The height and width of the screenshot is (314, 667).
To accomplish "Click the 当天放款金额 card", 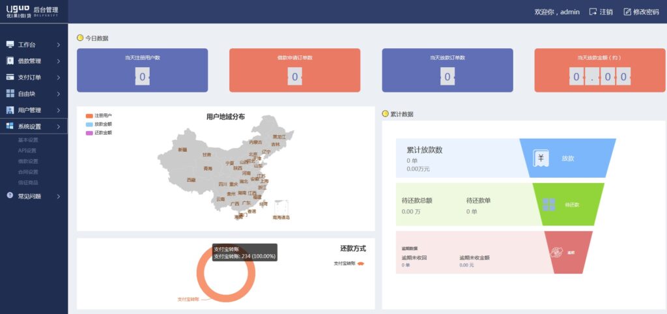I will [x=600, y=70].
